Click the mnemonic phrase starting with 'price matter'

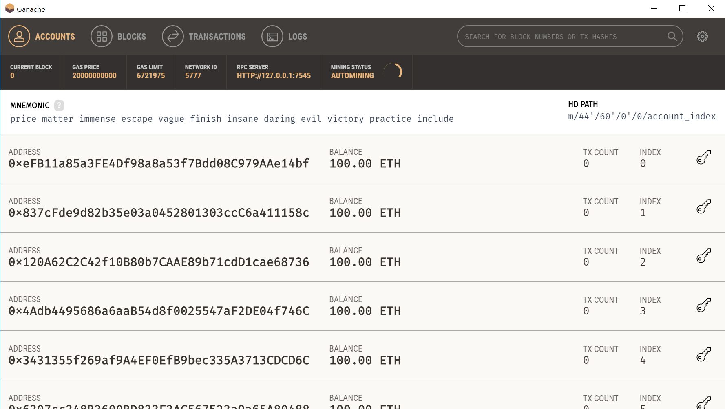point(232,119)
